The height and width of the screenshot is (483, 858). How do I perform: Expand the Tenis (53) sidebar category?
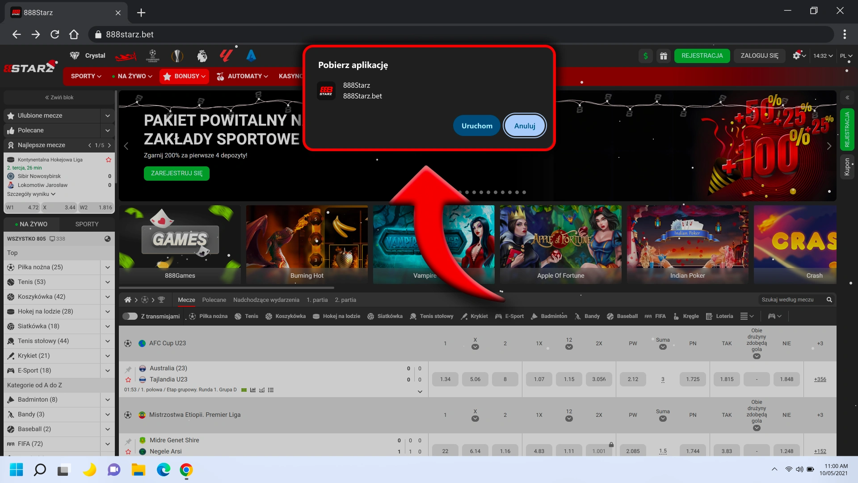107,282
